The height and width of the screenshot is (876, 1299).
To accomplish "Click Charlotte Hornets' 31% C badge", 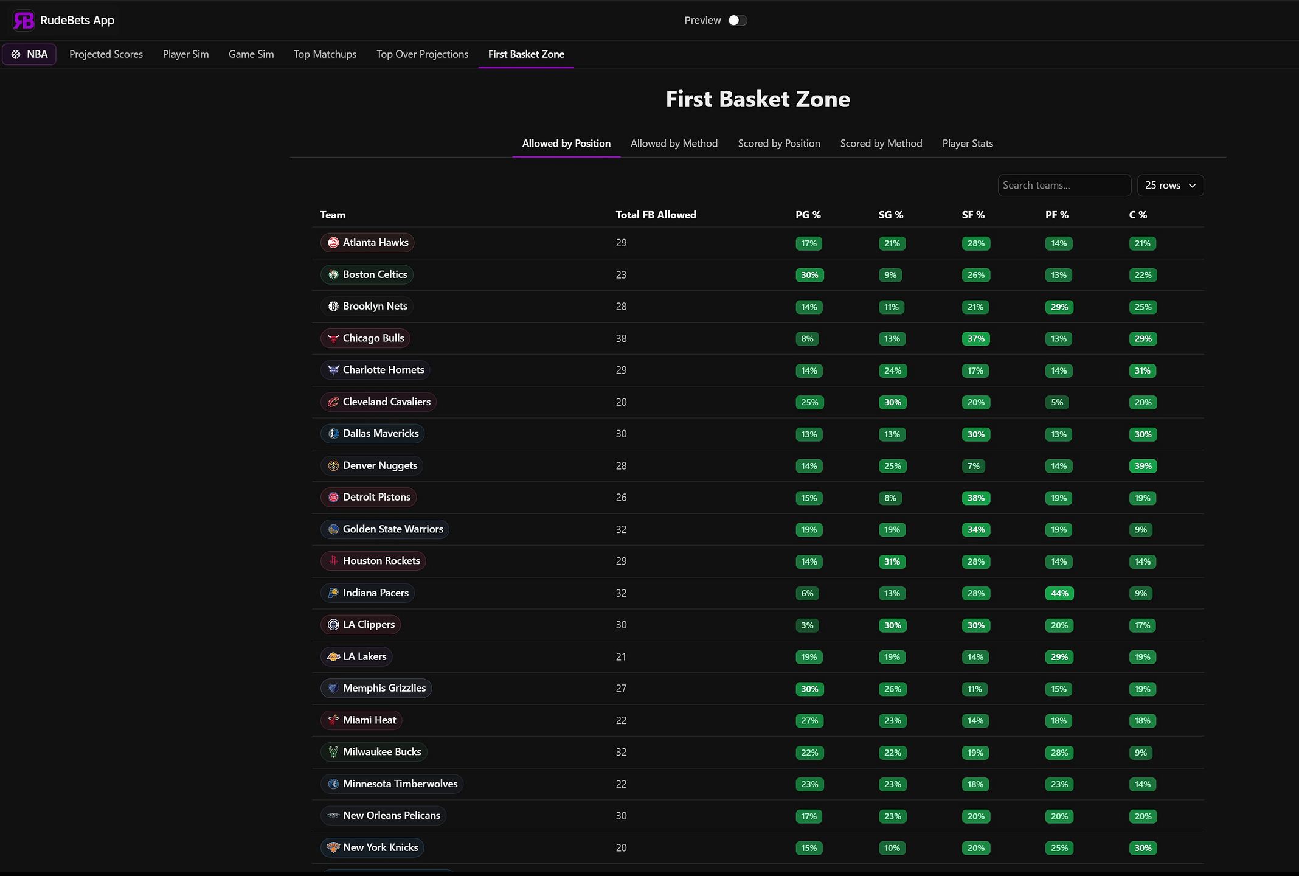I will tap(1143, 370).
